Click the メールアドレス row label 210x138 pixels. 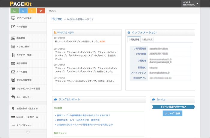[139, 73]
